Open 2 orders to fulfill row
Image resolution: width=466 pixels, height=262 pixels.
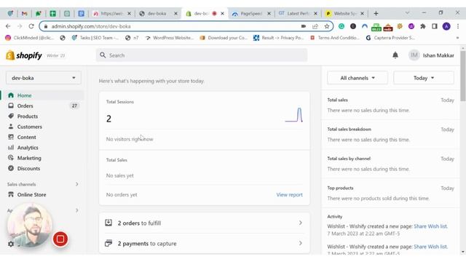(x=204, y=223)
